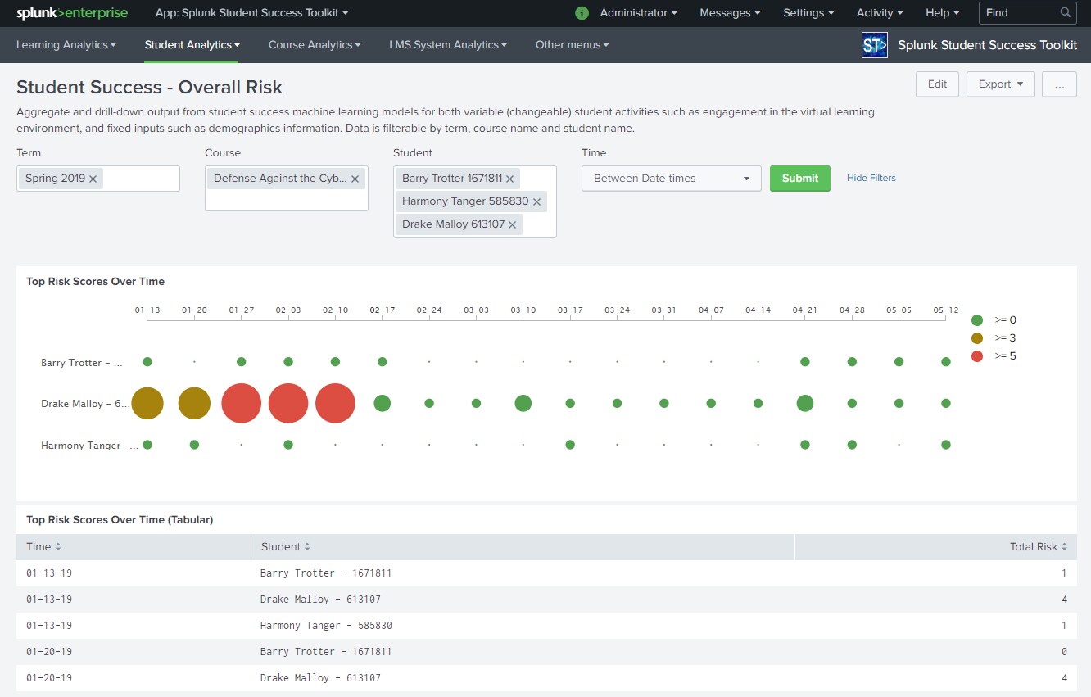Remove Harmony Tanger 585830 student filter
This screenshot has height=697, width=1091.
click(x=537, y=201)
